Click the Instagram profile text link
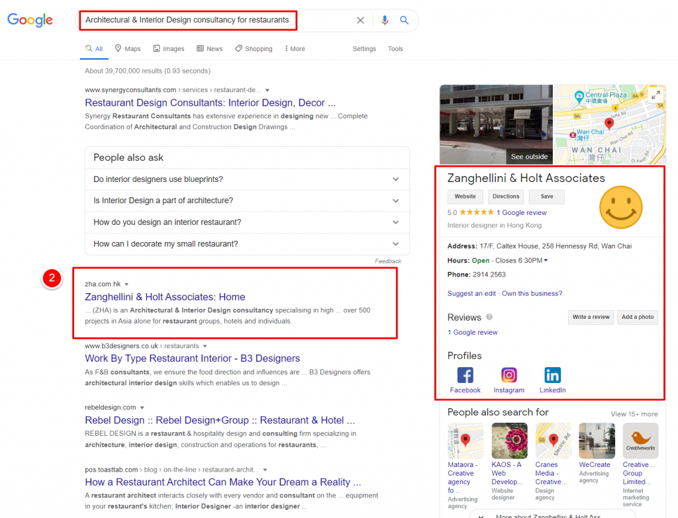Screen dimensions: 678x518 [509, 390]
